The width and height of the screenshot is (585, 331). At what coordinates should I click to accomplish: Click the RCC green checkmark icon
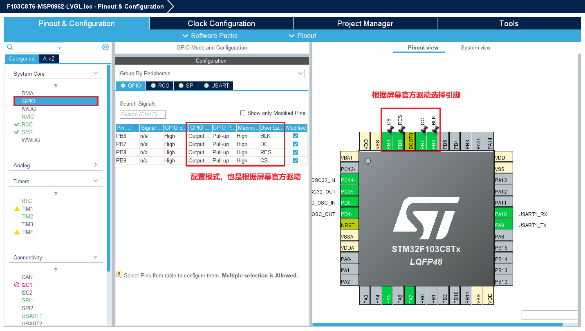click(x=17, y=124)
